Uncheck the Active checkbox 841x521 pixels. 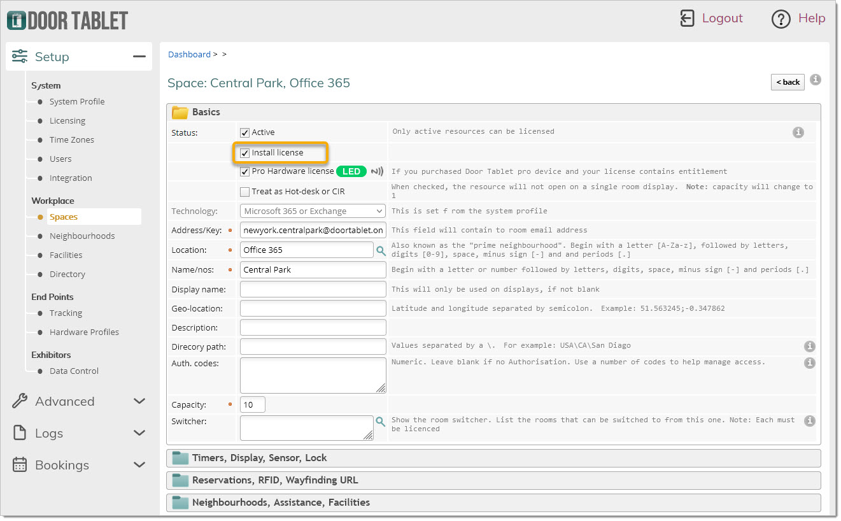coord(244,133)
